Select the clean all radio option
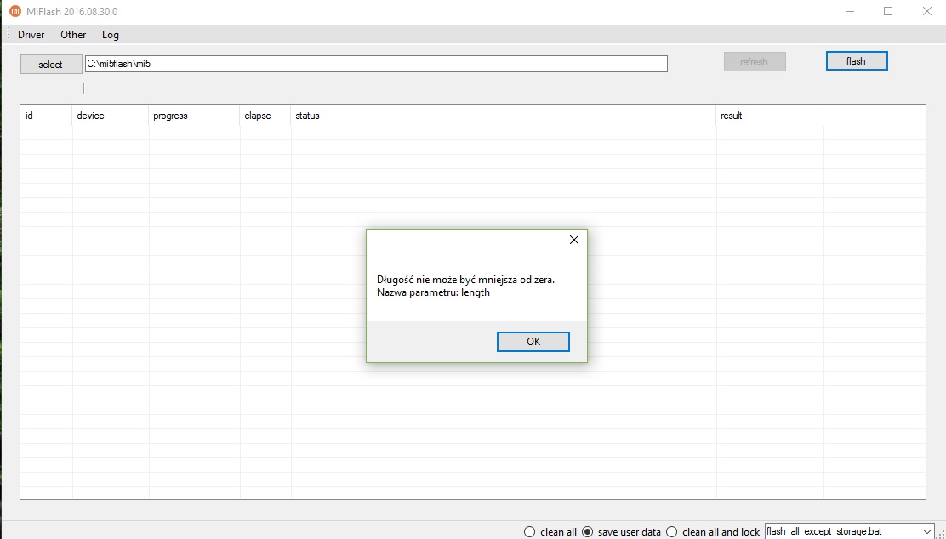946x539 pixels. coord(530,532)
